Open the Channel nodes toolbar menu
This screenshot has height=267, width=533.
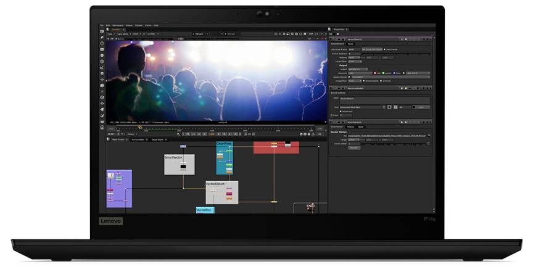[x=102, y=49]
